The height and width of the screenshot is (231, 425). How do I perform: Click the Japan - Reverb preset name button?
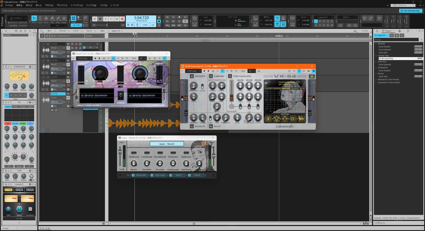tap(166, 144)
